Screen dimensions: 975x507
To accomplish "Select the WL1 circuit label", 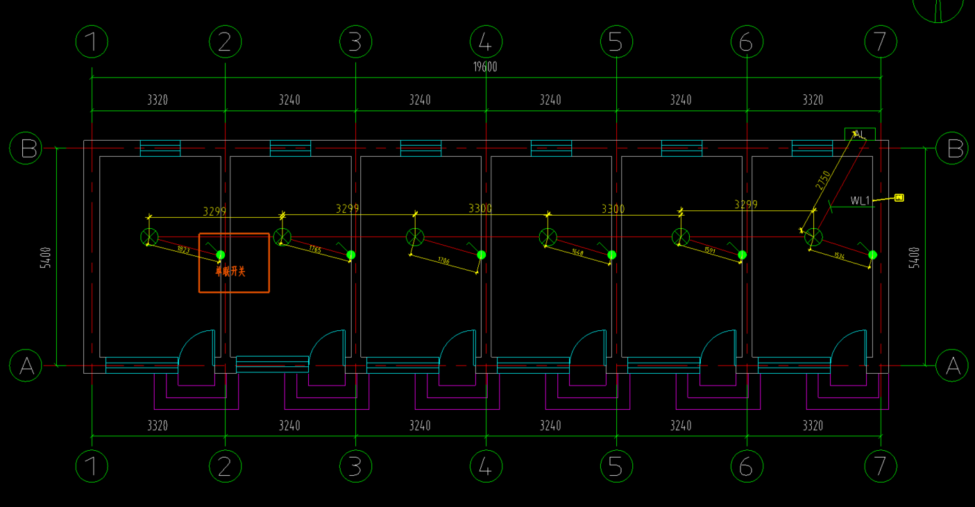I will (x=860, y=200).
